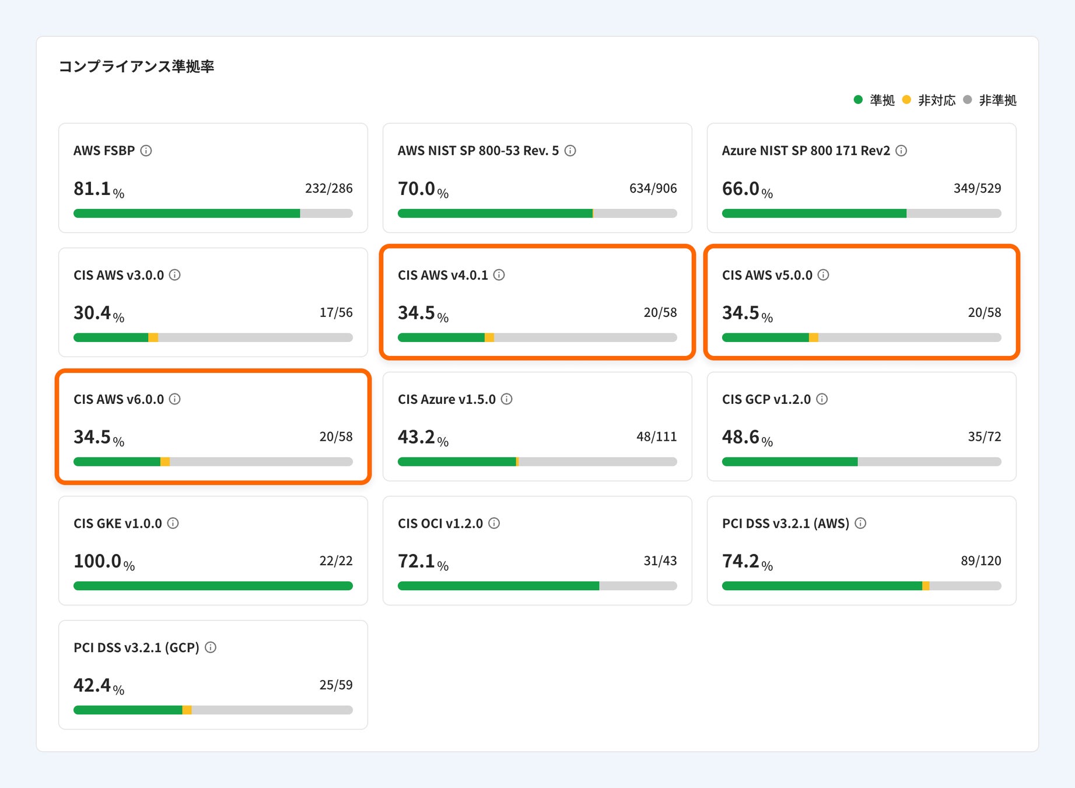Viewport: 1075px width, 788px height.
Task: Click info icon next to PCI DSS v3.2.1 (GCP)
Action: tap(211, 647)
